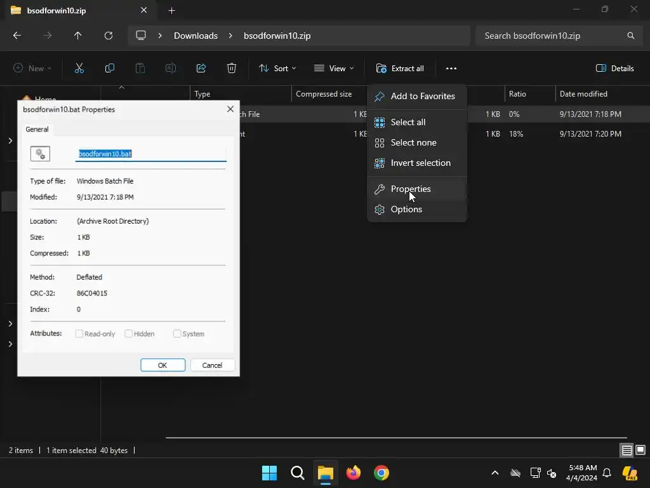Image resolution: width=650 pixels, height=488 pixels.
Task: Launch Google Chrome from taskbar
Action: point(381,473)
